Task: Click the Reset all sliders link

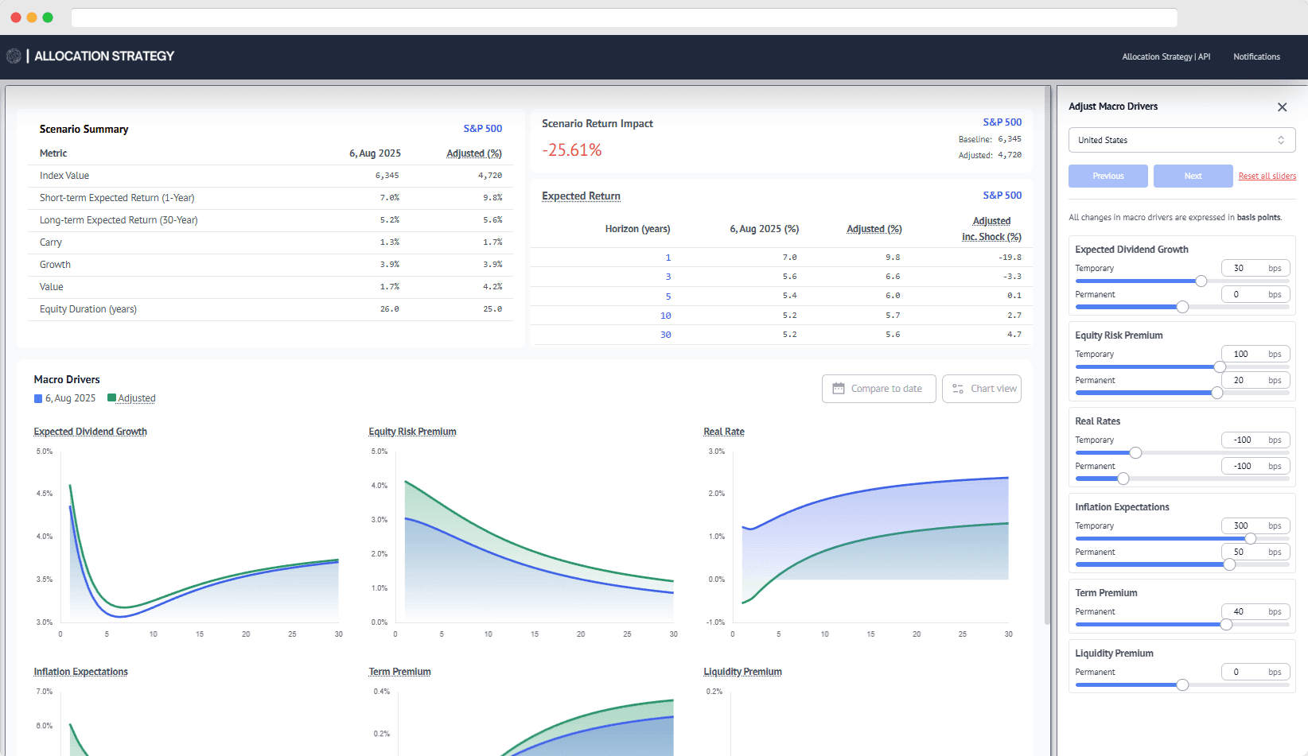Action: point(1267,176)
